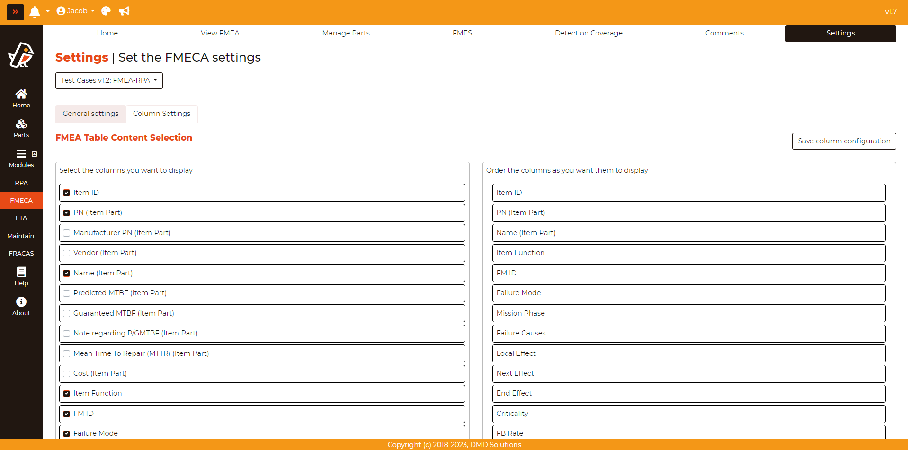Viewport: 908px width, 450px height.
Task: Select the Mission Phase item in order list
Action: pos(688,313)
